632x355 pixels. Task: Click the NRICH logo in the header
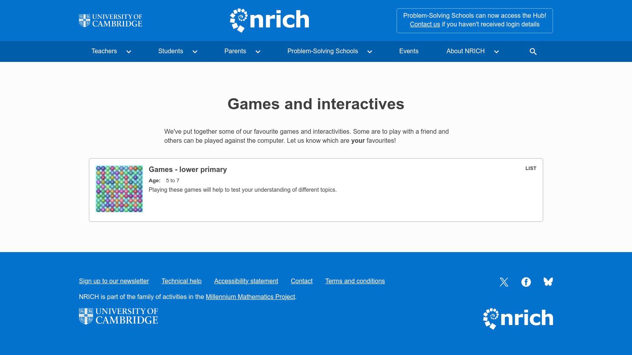click(x=269, y=20)
